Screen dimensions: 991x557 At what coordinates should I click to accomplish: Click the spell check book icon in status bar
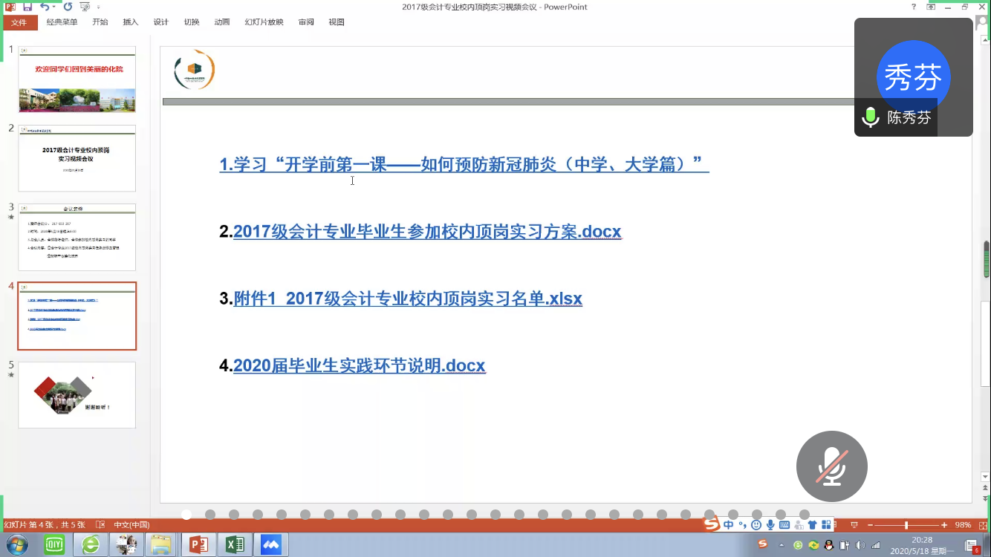pos(100,525)
